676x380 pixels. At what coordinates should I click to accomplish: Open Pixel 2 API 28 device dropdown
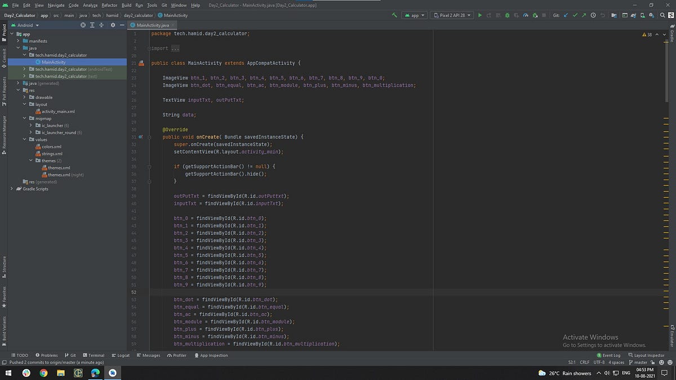452,15
